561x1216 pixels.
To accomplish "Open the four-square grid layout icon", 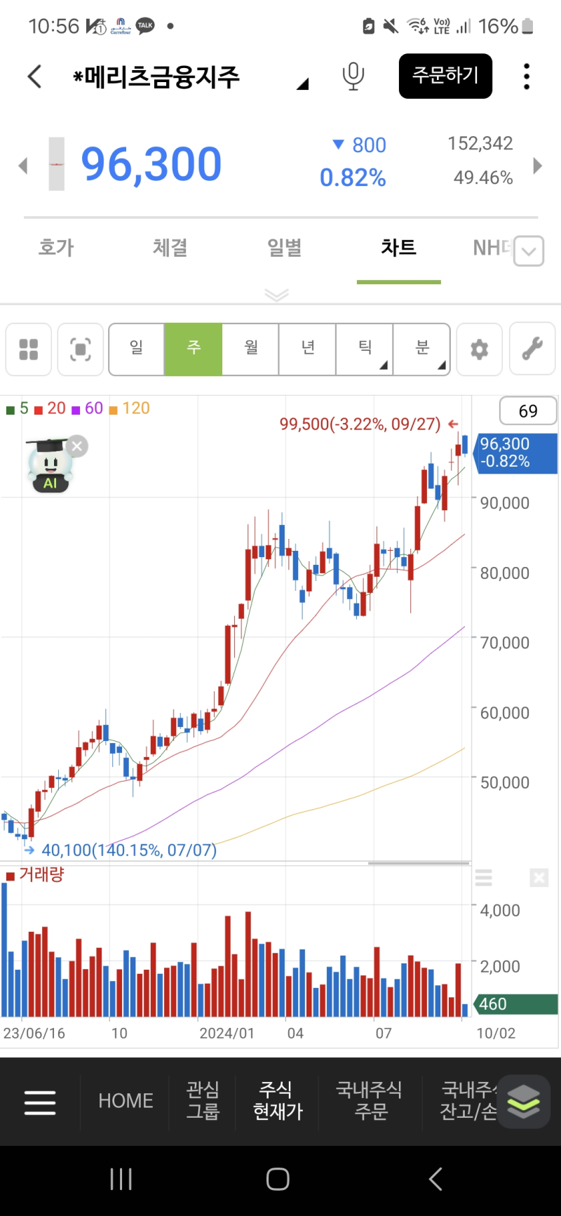I will (29, 349).
